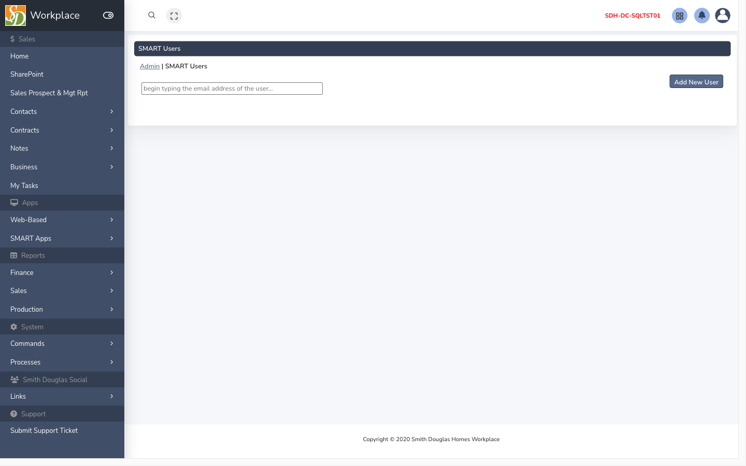Open My Tasks in sidebar
This screenshot has width=746, height=466.
point(62,185)
